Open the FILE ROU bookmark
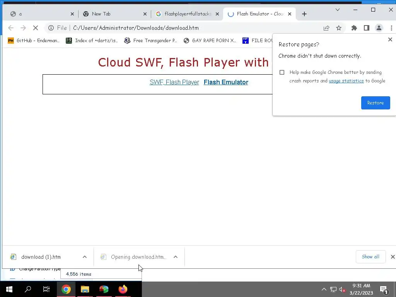Screen dimensions: 396x297 (x=257, y=41)
